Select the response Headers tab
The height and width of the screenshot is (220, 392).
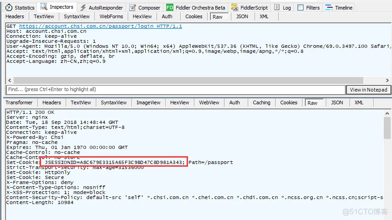click(52, 102)
